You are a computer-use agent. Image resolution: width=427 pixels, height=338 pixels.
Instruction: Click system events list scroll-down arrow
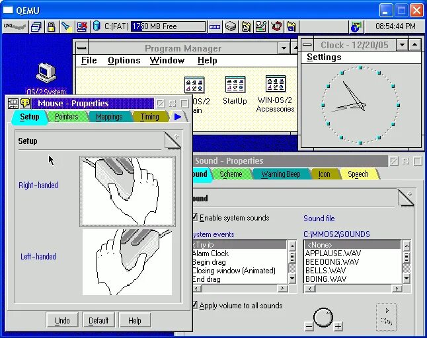point(292,279)
